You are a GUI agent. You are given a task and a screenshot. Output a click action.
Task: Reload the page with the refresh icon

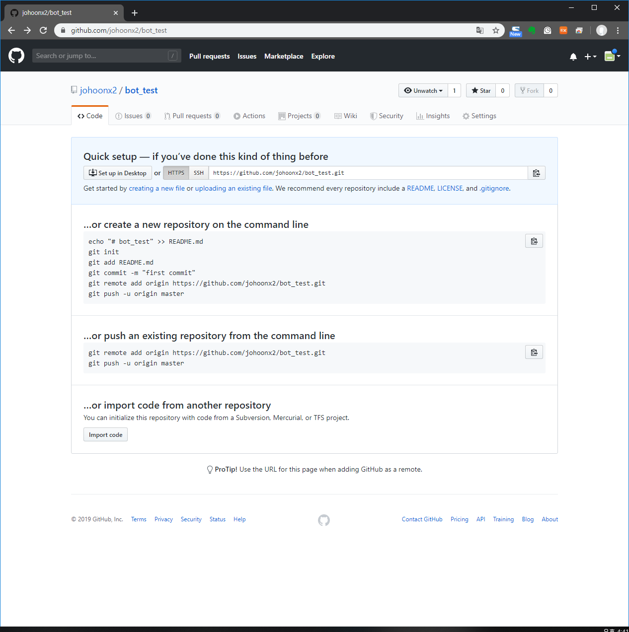[x=43, y=30]
